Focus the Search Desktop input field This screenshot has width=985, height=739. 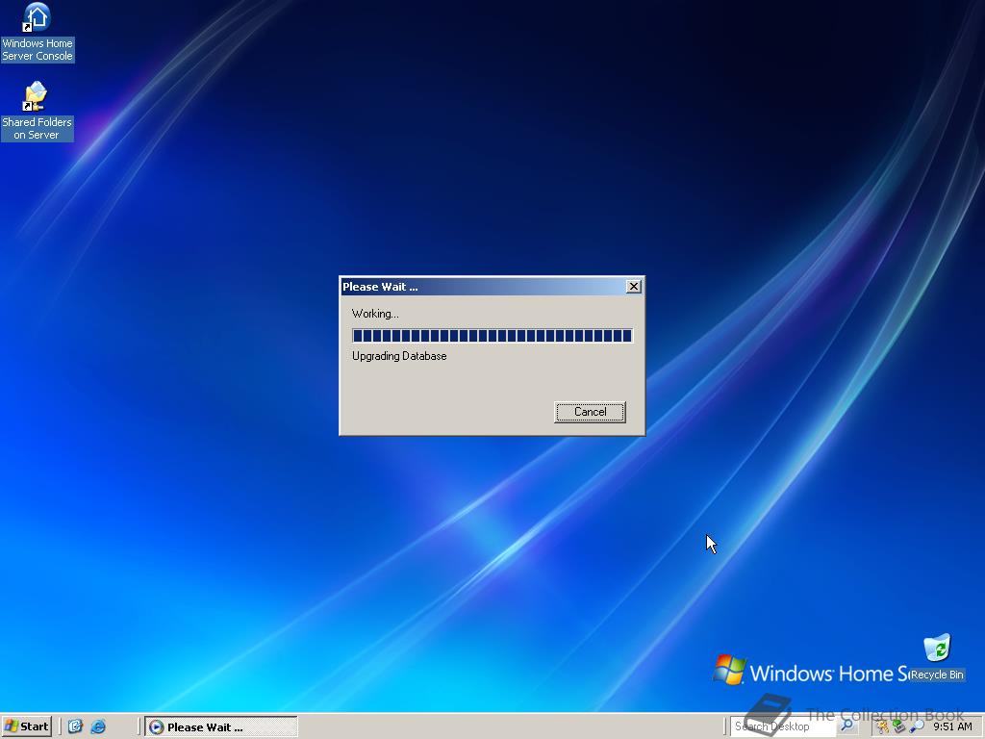pos(783,726)
